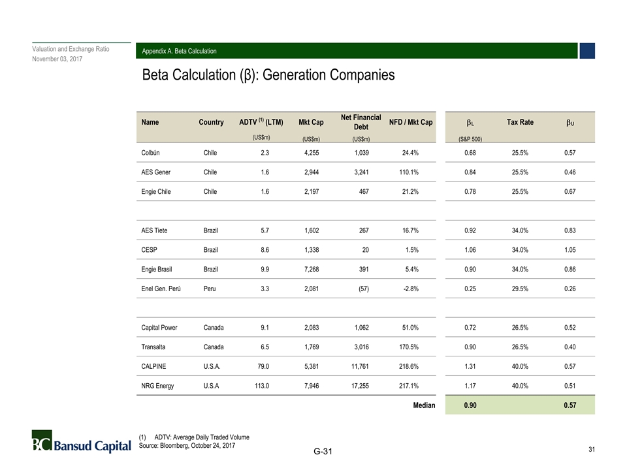Click the NFD / Mkt Cap header
This screenshot has height=470, width=627.
pyautogui.click(x=411, y=122)
